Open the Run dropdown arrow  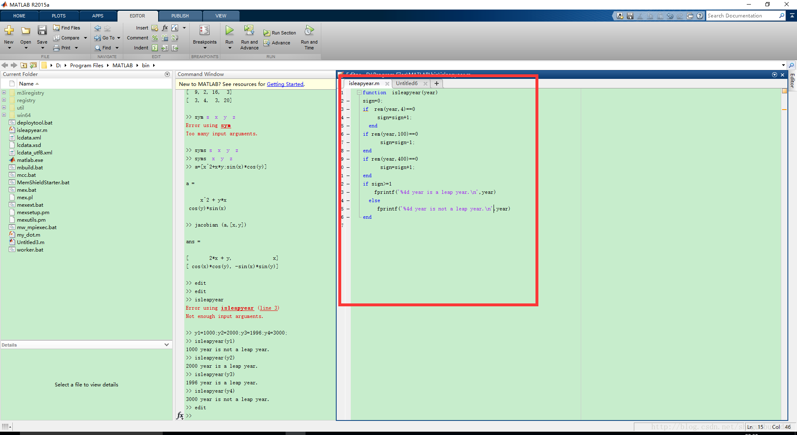[230, 48]
